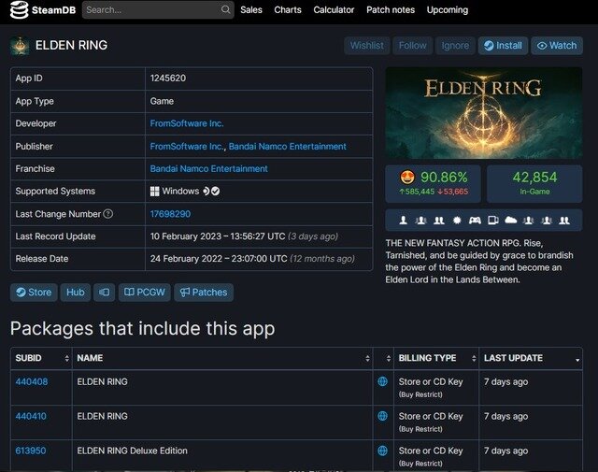Open the Sales menu item
Viewport: 598px width, 472px height.
[x=251, y=10]
